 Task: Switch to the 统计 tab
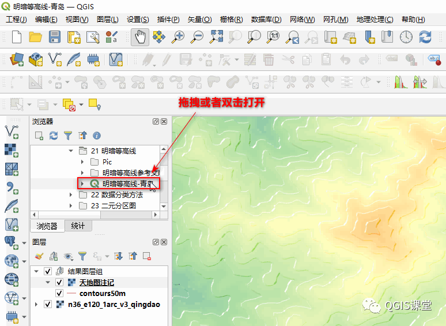78,226
